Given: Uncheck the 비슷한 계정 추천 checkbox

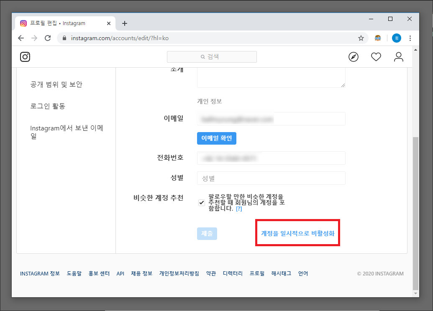Looking at the screenshot, I should 202,203.
